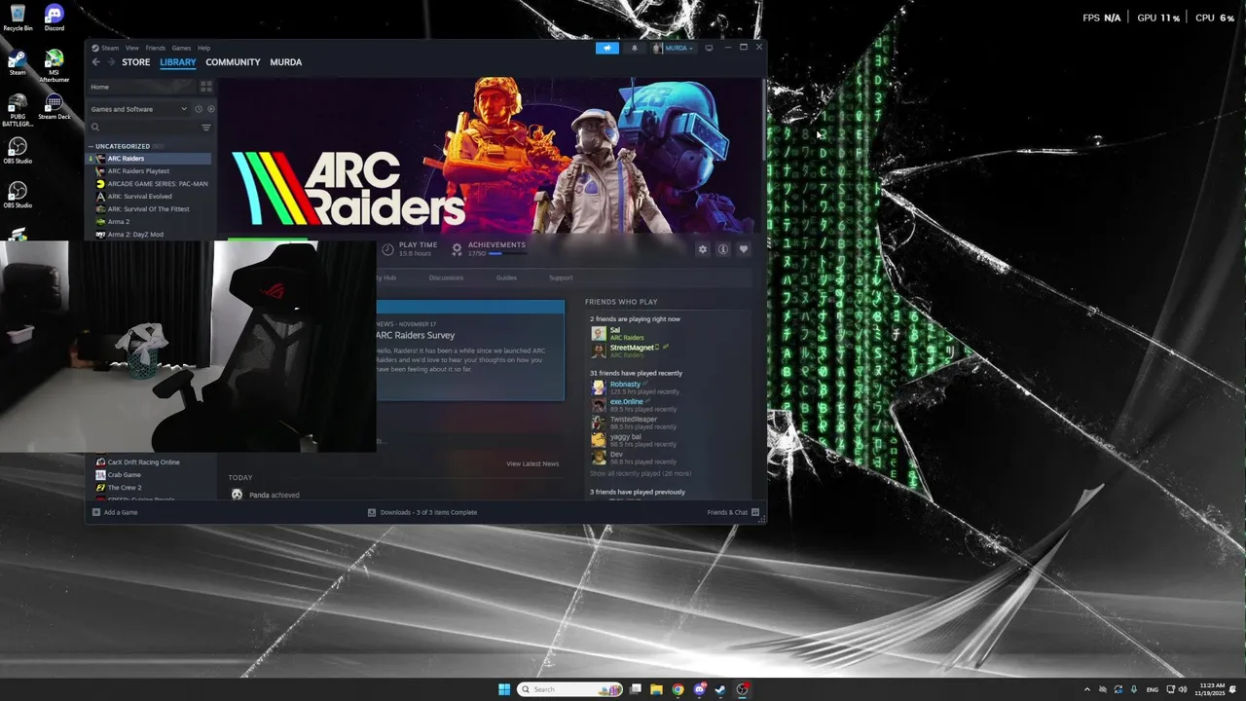This screenshot has height=701, width=1246.
Task: Open Windows Start menu
Action: click(x=504, y=689)
